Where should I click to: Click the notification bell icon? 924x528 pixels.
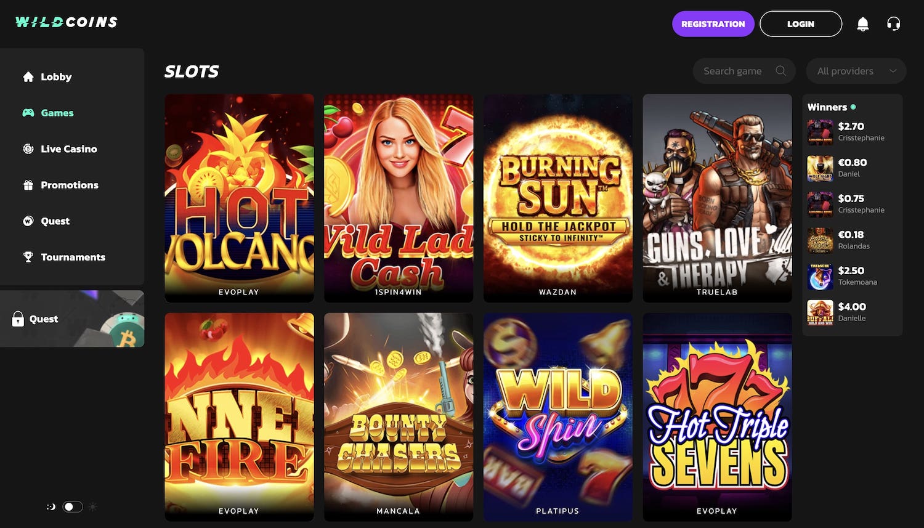862,24
